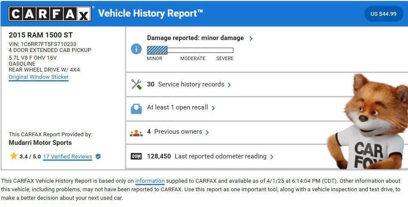Viewport: 408px width, 207px height.
Task: Open the 17 Verified Reviews link
Action: tap(67, 157)
